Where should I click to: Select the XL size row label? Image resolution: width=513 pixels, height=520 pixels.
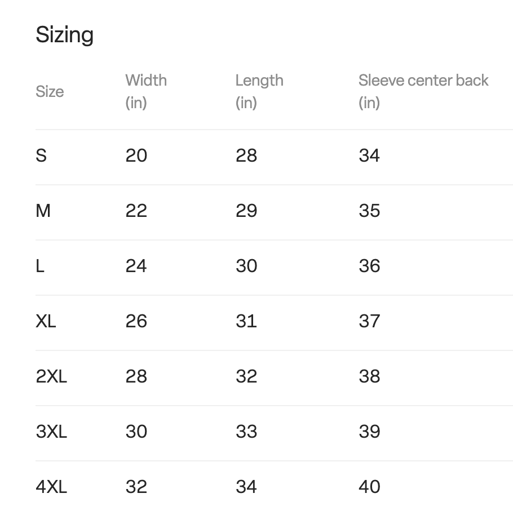46,321
